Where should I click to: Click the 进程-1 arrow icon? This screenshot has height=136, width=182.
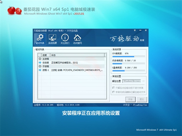(x=40, y=70)
